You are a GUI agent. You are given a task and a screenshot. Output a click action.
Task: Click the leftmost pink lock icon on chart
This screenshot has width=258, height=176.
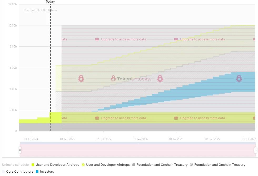point(81,78)
